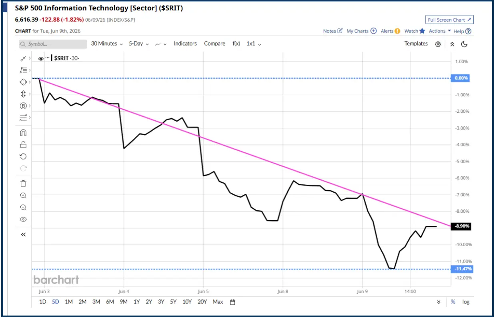Image resolution: width=495 pixels, height=317 pixels.
Task: Open chart settings gear
Action: coord(438,44)
